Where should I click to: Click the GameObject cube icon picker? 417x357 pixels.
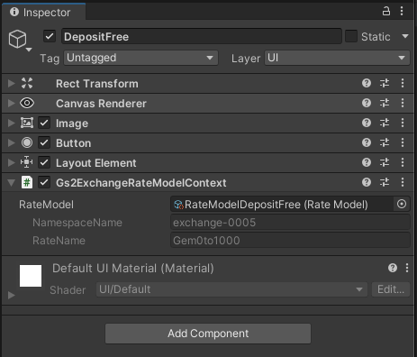click(x=20, y=40)
